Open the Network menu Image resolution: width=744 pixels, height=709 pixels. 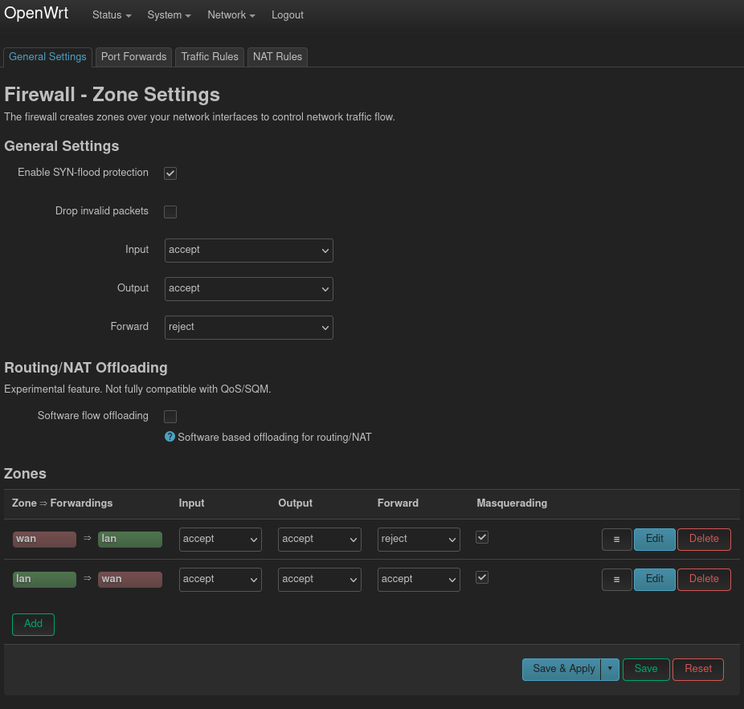coord(231,15)
